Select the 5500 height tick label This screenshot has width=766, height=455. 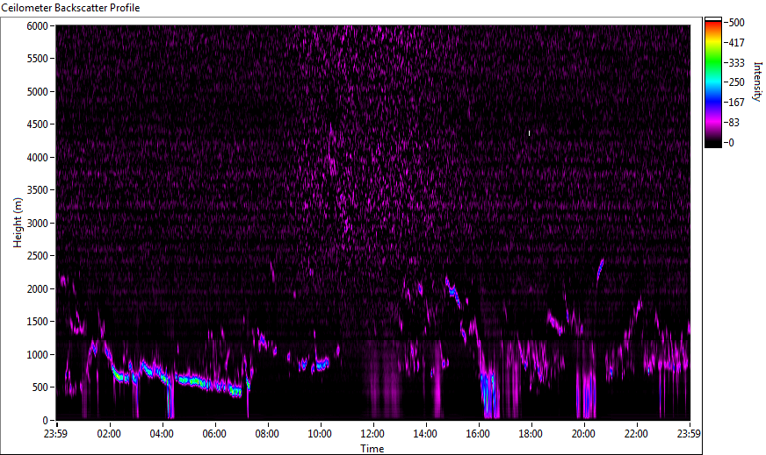38,59
